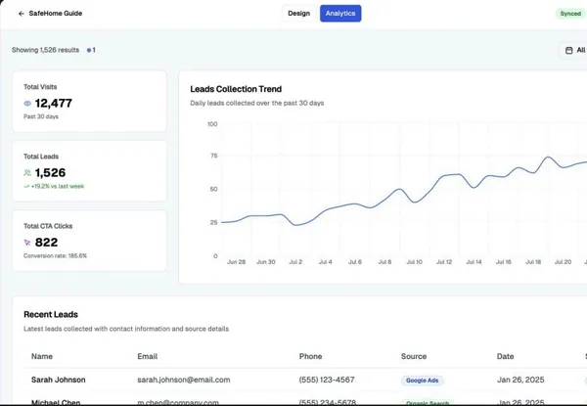
Task: Click the 1,526 total leads value
Action: (x=50, y=173)
